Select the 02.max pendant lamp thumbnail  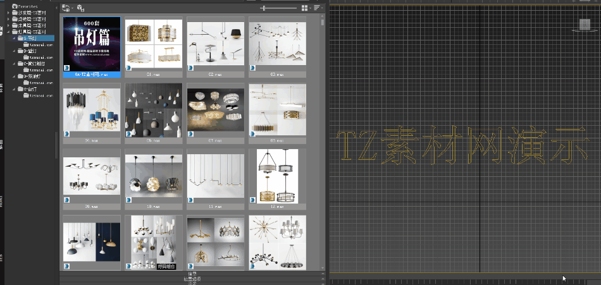[x=215, y=42]
